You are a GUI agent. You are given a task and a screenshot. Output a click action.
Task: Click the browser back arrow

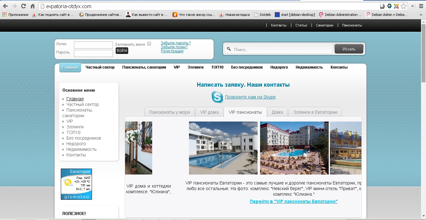coord(5,6)
